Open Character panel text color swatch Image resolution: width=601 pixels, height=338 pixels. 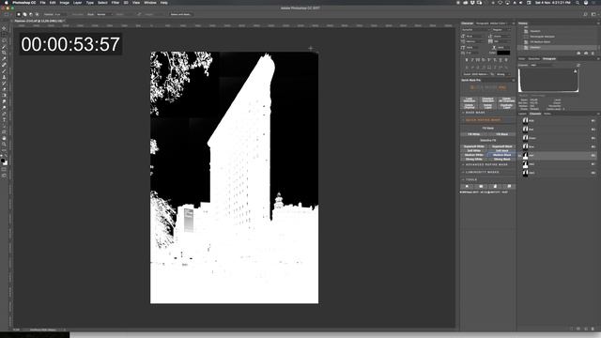click(503, 53)
